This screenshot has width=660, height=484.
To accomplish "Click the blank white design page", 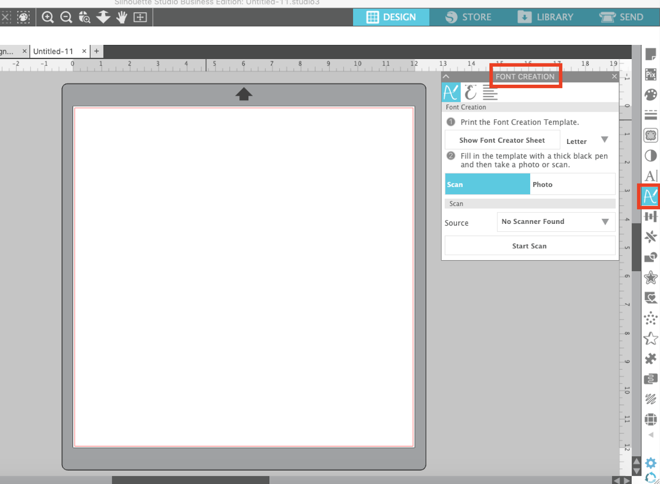I will pyautogui.click(x=244, y=277).
